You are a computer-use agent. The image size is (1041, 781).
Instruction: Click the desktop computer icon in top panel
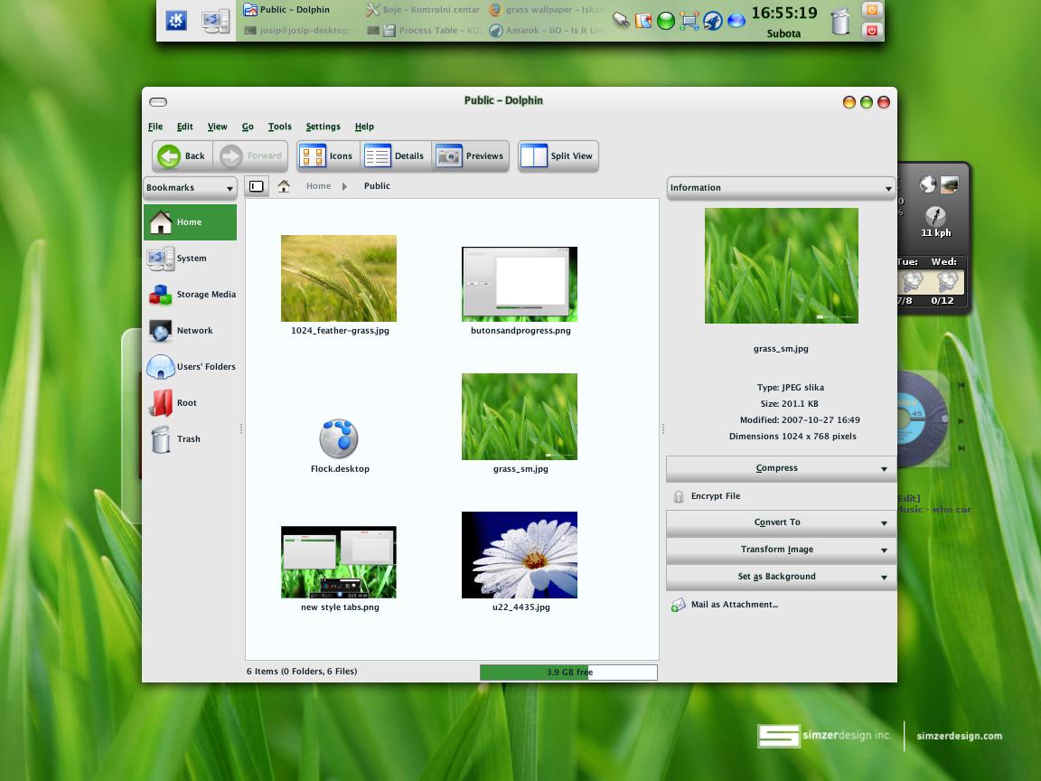click(216, 21)
